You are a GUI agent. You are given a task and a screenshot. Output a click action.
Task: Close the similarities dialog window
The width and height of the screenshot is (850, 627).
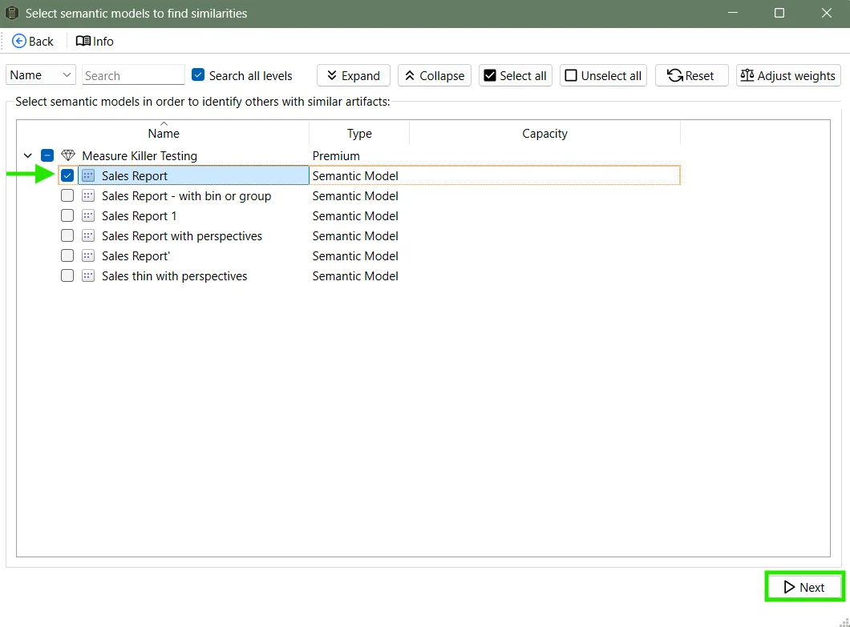tap(826, 13)
